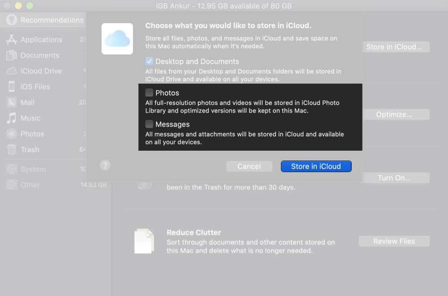Viewport: 448px width, 296px height.
Task: Click the Desktop and Documents label
Action: pos(197,62)
